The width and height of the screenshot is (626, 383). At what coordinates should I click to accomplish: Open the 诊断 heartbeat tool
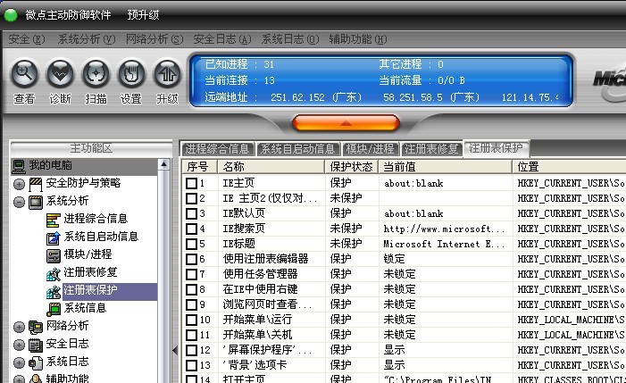[60, 74]
